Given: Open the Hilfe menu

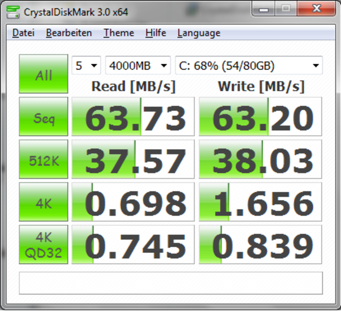Looking at the screenshot, I should click(x=156, y=33).
